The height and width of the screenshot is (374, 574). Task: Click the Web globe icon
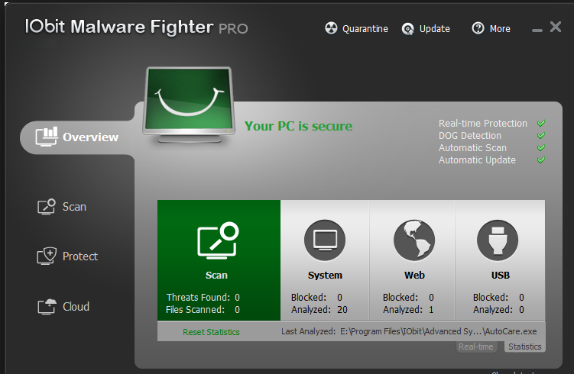[414, 240]
